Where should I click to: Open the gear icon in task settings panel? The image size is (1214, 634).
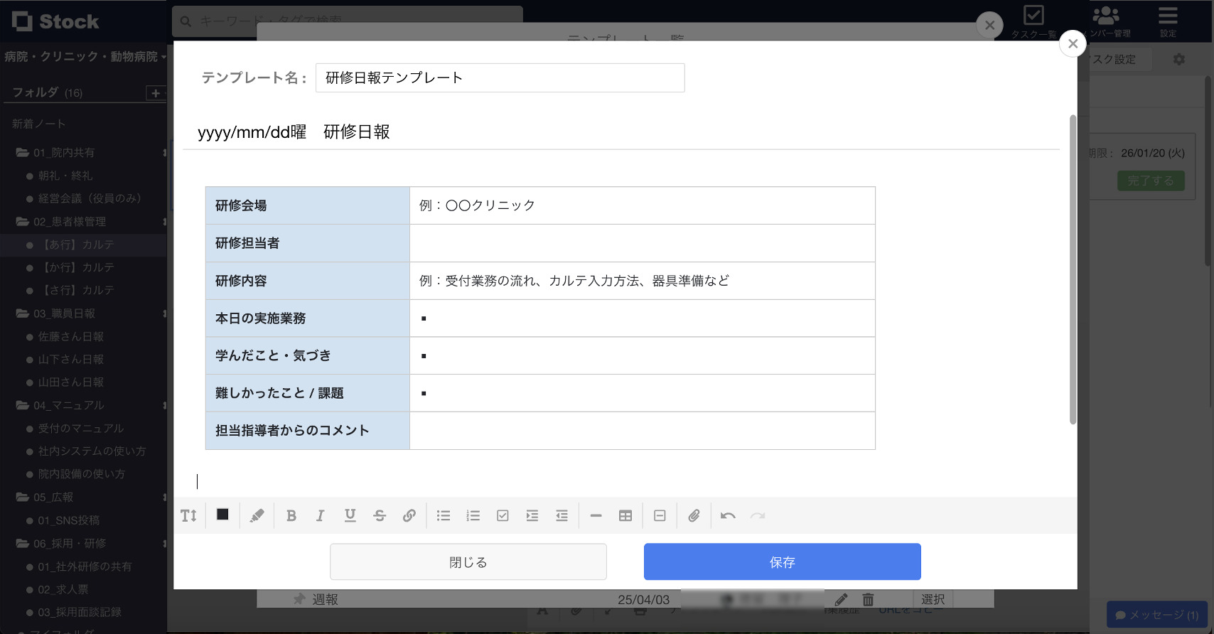[x=1179, y=60]
